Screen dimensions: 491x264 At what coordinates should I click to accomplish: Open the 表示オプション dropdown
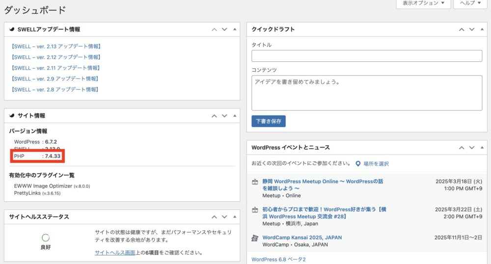tap(423, 3)
